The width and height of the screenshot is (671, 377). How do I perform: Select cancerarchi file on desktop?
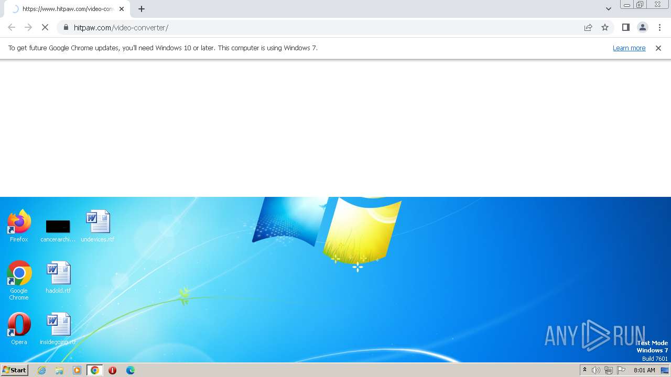tap(58, 230)
